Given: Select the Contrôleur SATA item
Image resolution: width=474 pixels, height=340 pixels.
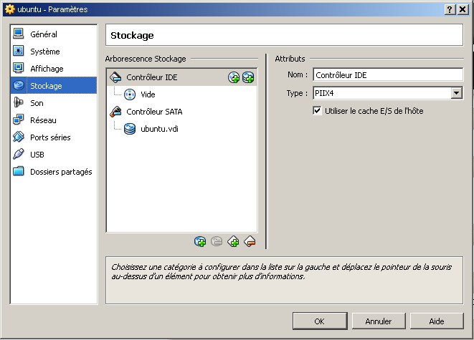Looking at the screenshot, I should coord(156,112).
